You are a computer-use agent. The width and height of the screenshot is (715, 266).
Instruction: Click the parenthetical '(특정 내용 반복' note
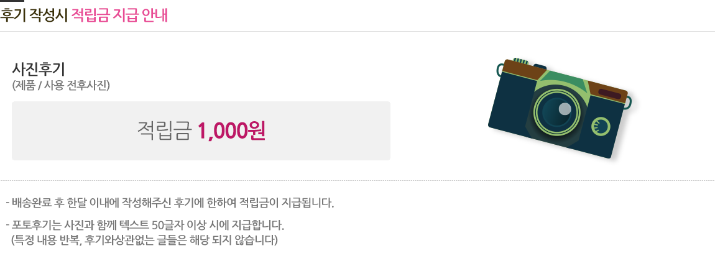click(144, 239)
